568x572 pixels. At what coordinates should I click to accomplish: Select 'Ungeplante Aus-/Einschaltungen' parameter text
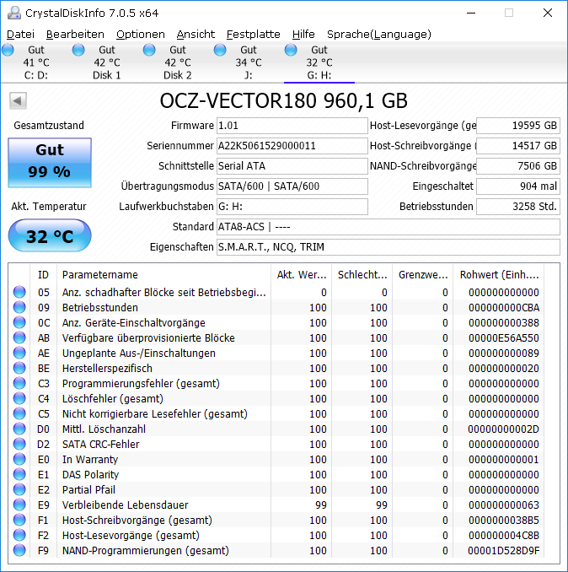139,353
